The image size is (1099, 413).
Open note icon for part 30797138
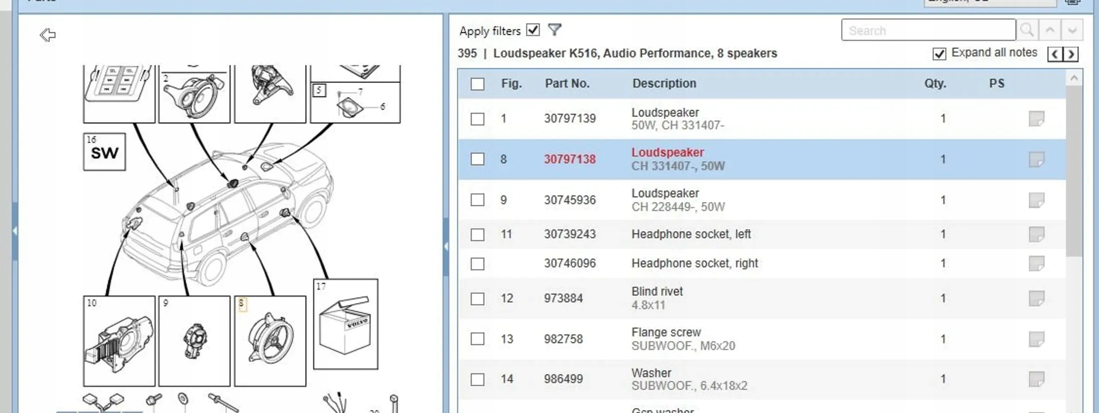point(1037,159)
